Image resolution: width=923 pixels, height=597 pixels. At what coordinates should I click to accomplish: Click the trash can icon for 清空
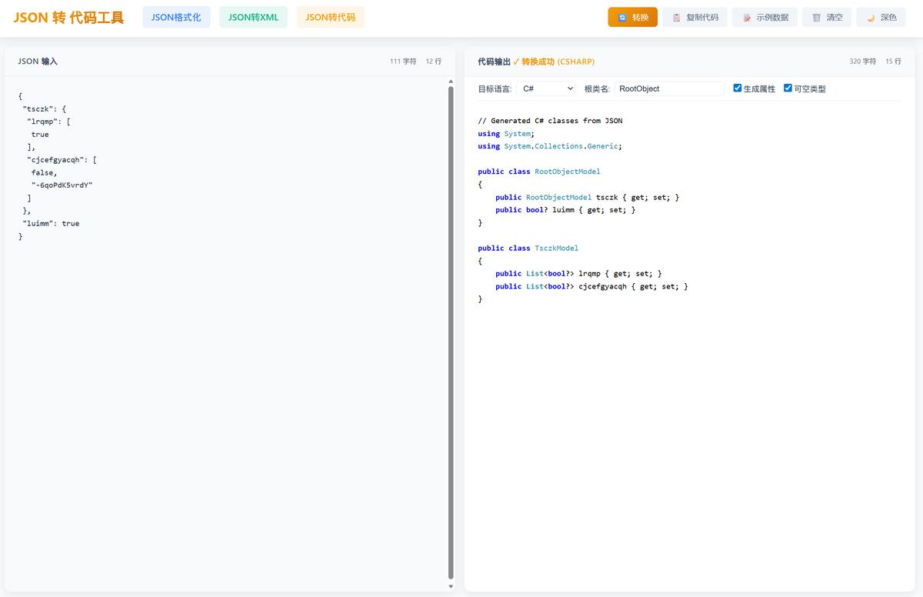[x=816, y=18]
